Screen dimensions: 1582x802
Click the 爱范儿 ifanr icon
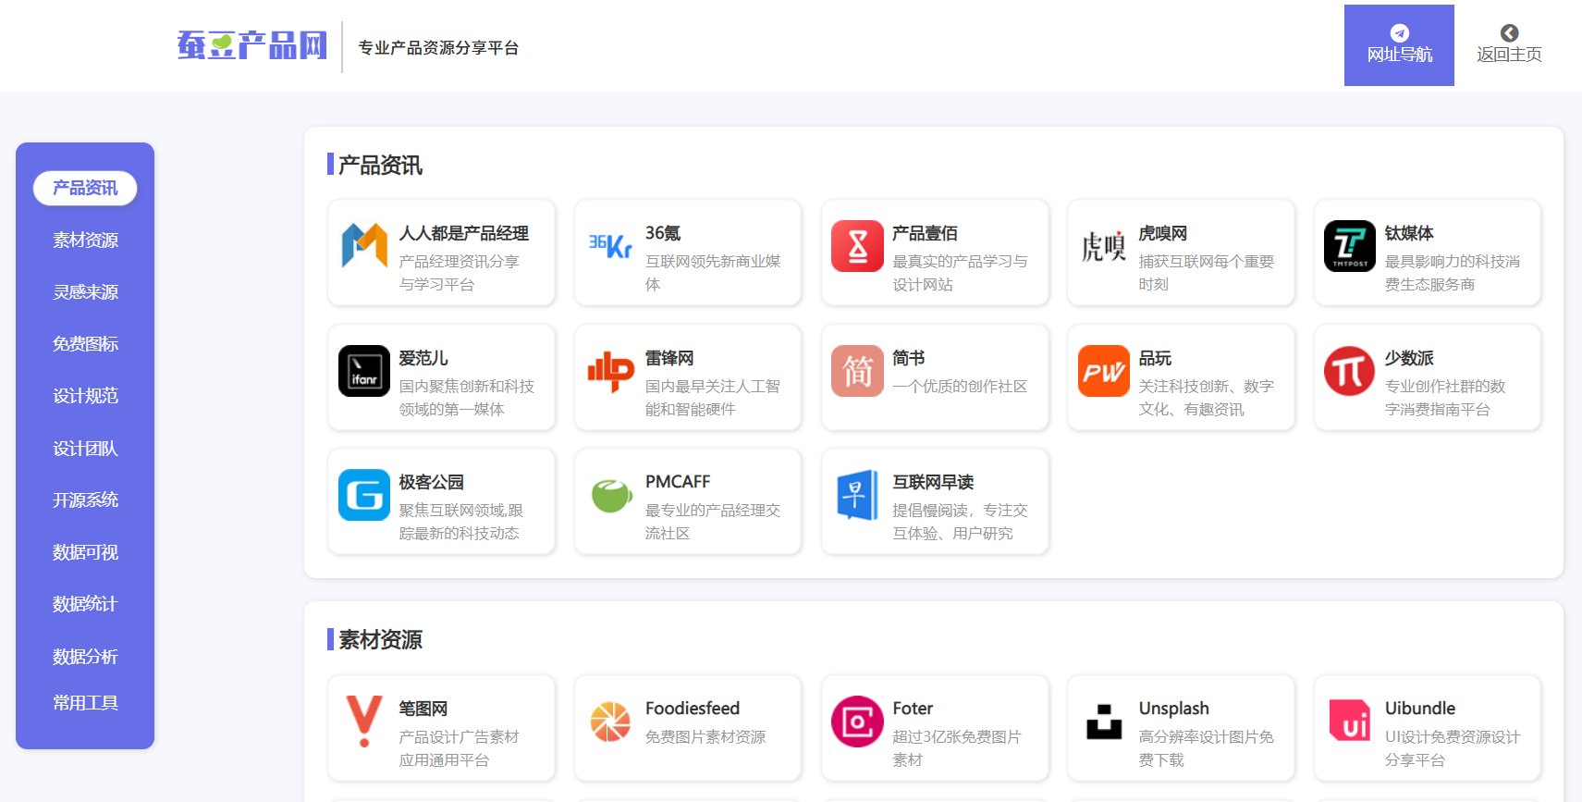pos(364,371)
